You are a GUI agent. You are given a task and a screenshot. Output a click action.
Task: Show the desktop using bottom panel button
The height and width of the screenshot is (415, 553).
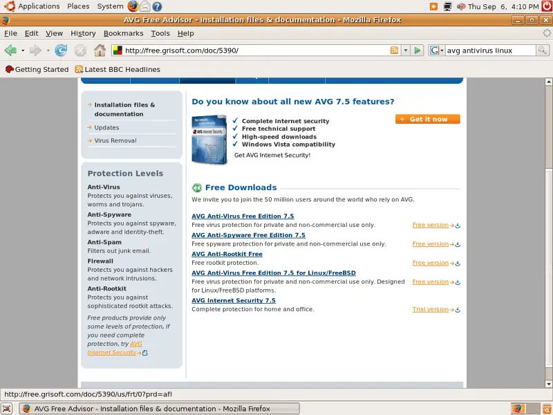click(x=7, y=409)
